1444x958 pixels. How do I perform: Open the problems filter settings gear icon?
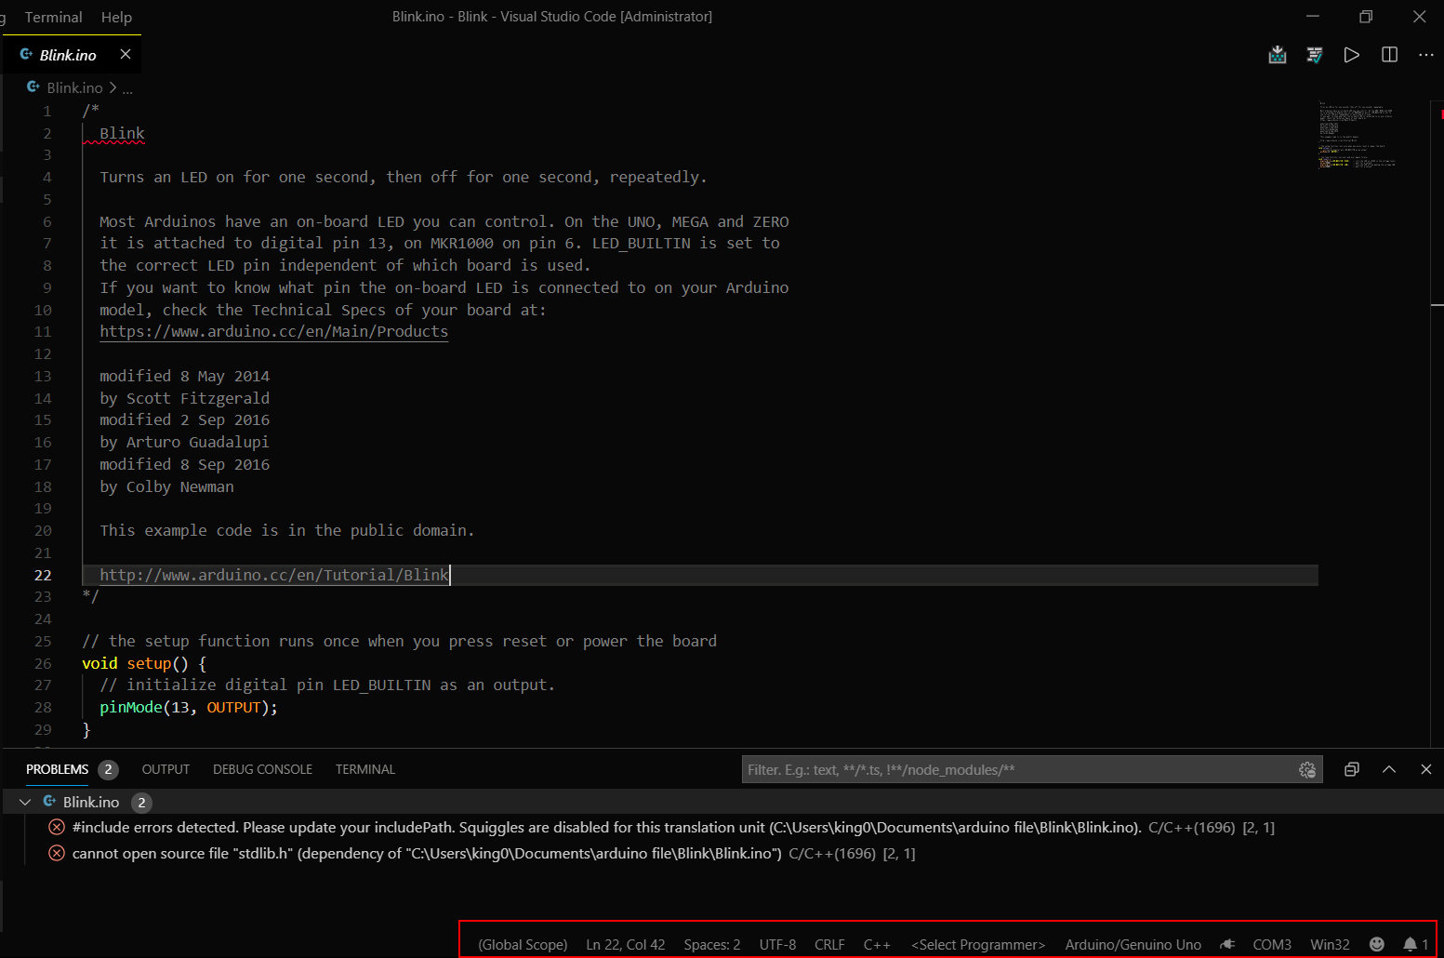tap(1307, 769)
